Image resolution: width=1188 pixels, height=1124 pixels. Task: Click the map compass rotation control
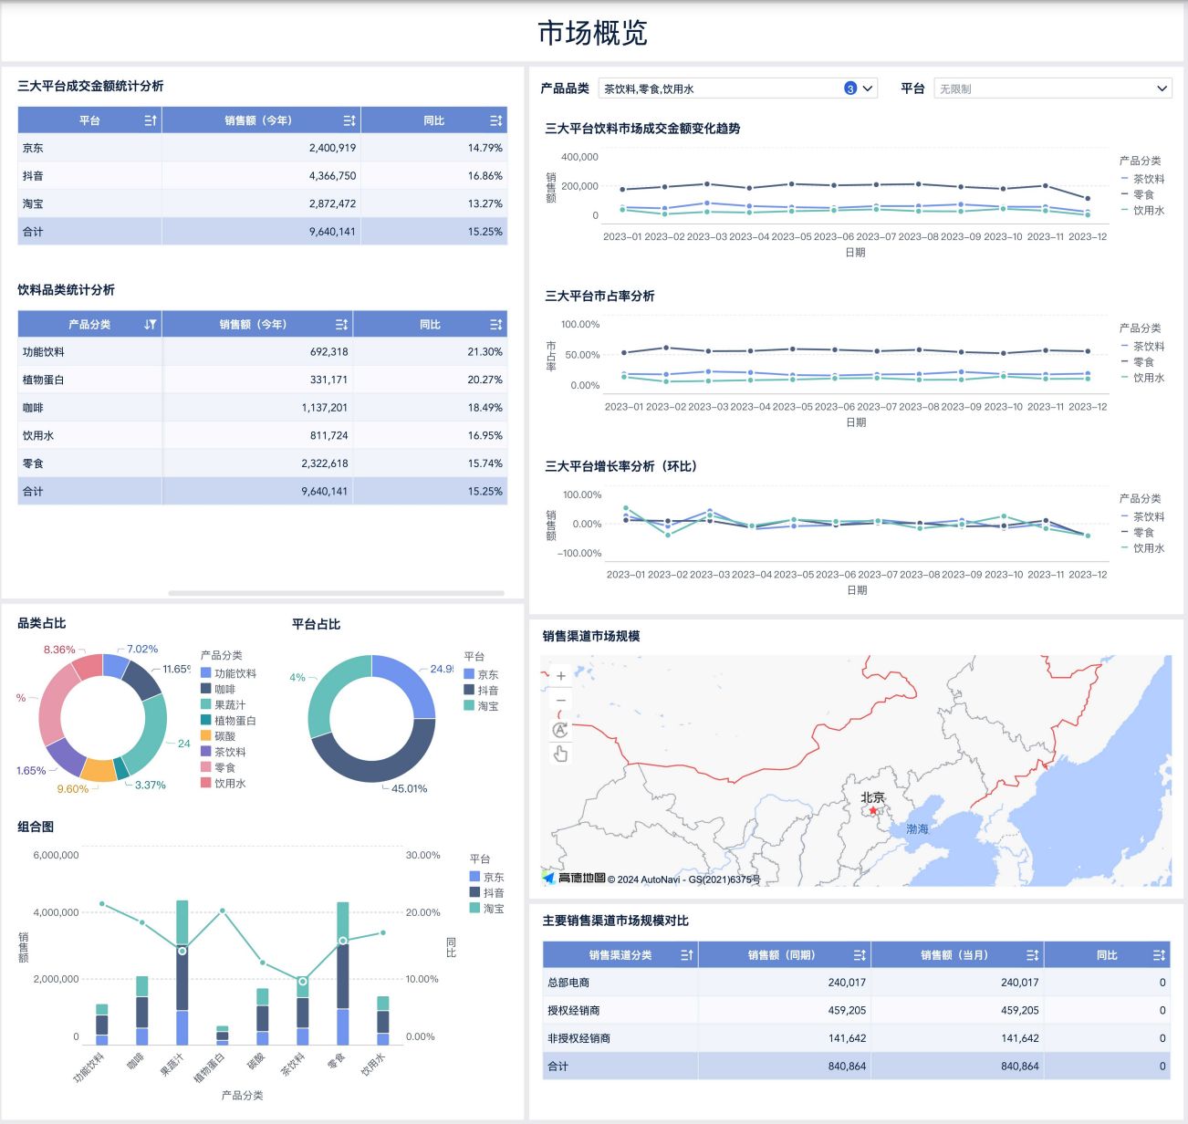tap(560, 730)
